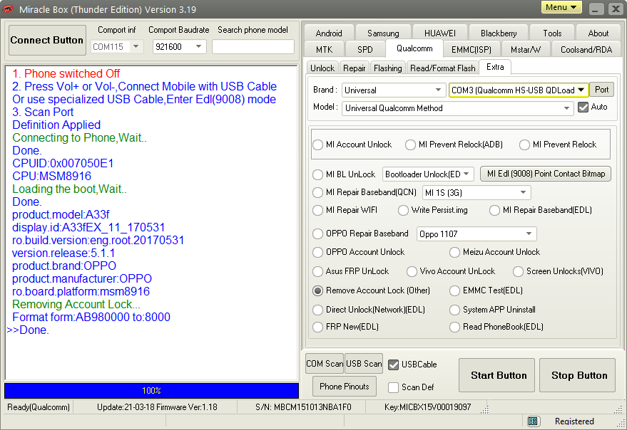
Task: Open the yellow Menu dropdown
Action: click(561, 8)
